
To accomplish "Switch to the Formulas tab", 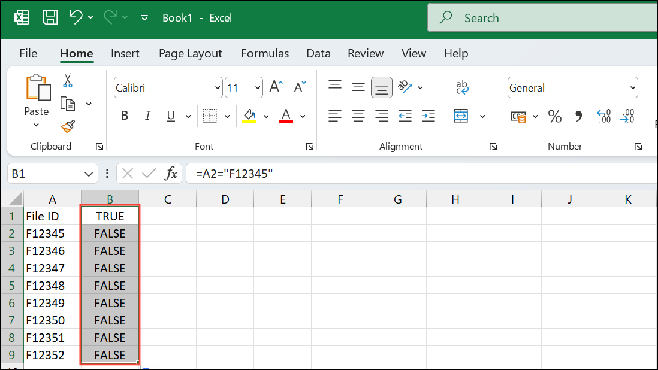I will click(x=264, y=53).
